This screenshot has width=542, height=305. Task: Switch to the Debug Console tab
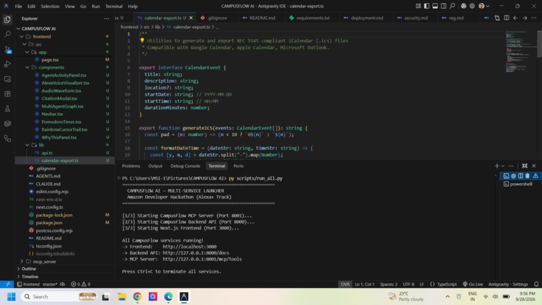186,166
